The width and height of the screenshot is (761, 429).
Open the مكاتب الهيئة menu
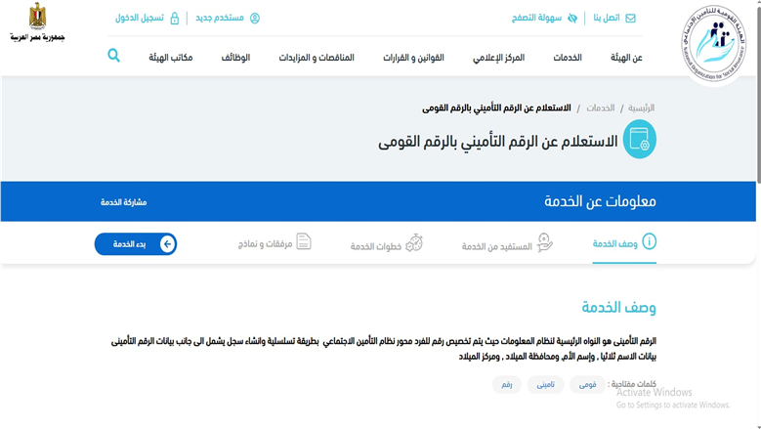[171, 58]
